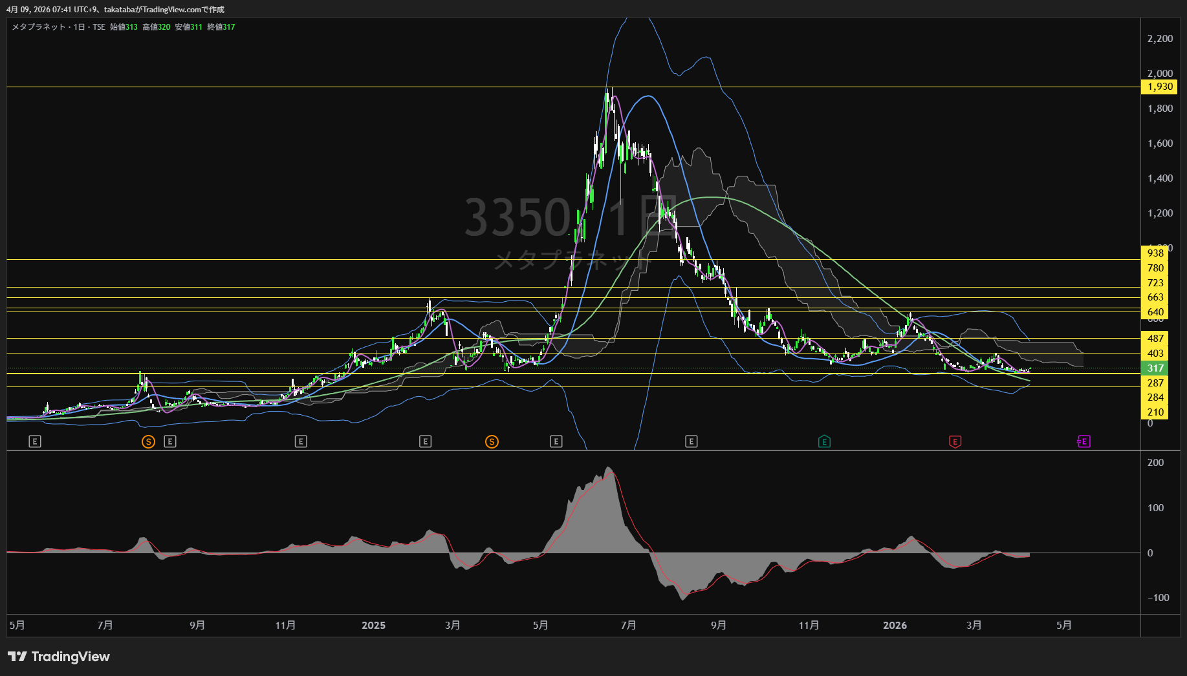Select the 487 price level label
1187x676 pixels.
[1155, 339]
